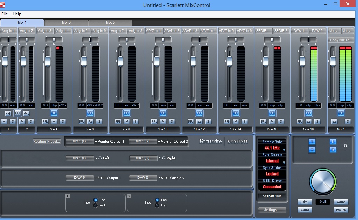Viewport: 358px width, 220px height.
Task: Enable PFL on channel 13 + 14
Action: click(x=227, y=122)
